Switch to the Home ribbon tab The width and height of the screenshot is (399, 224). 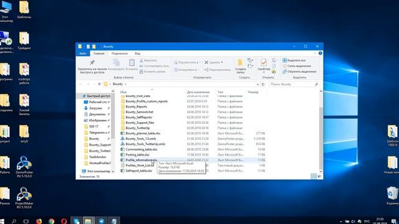pos(99,54)
